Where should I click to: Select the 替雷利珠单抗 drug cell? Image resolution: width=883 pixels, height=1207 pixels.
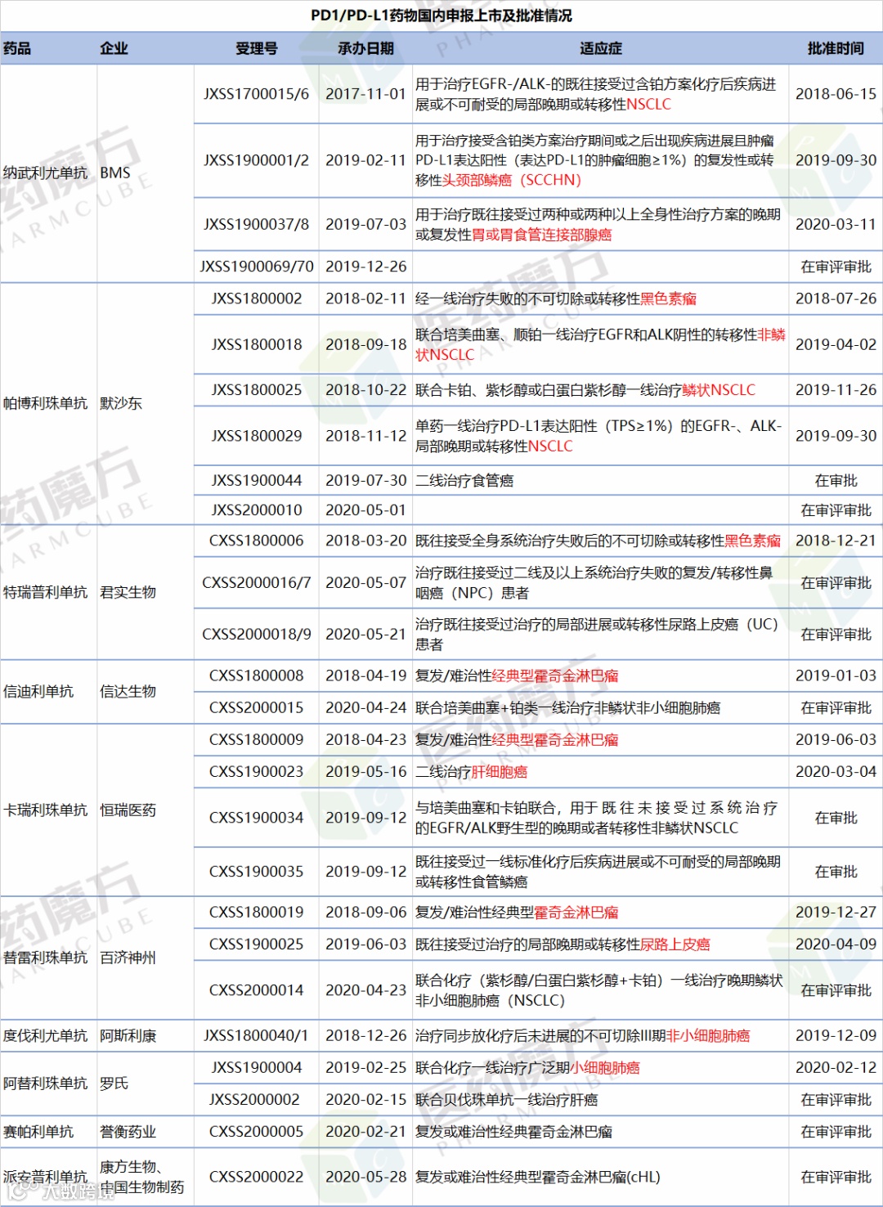point(45,958)
